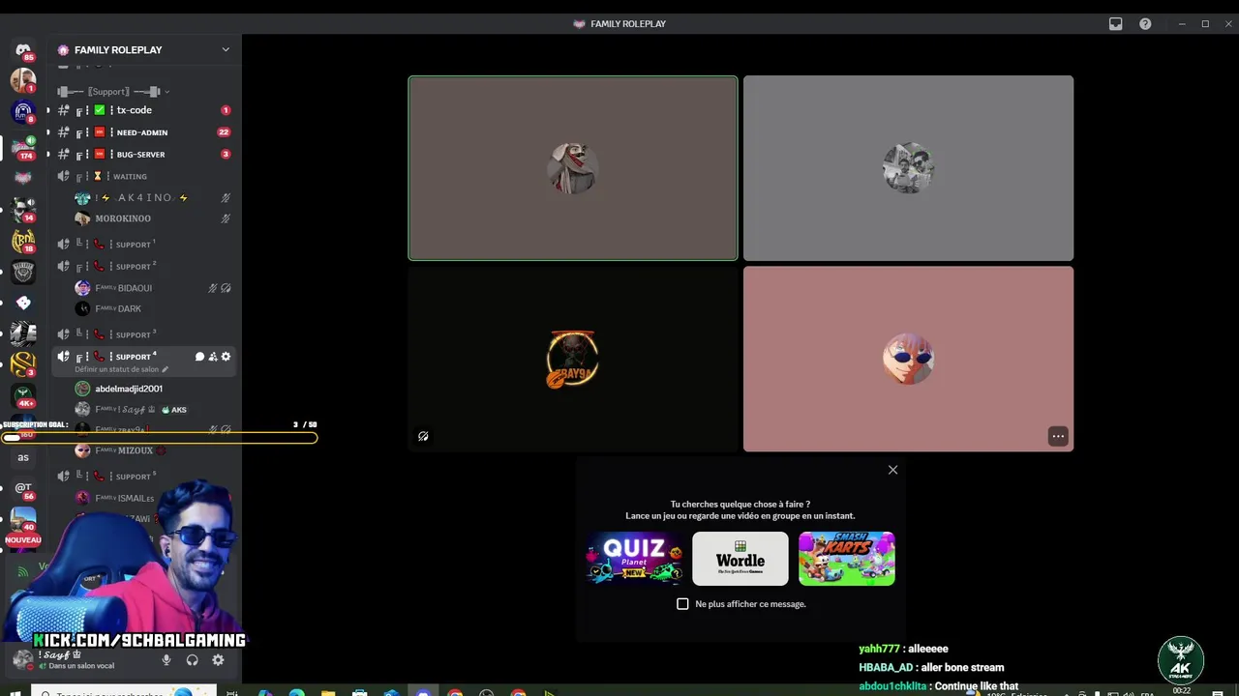The image size is (1239, 696).
Task: Join the WAITING voice channel
Action: 145,177
